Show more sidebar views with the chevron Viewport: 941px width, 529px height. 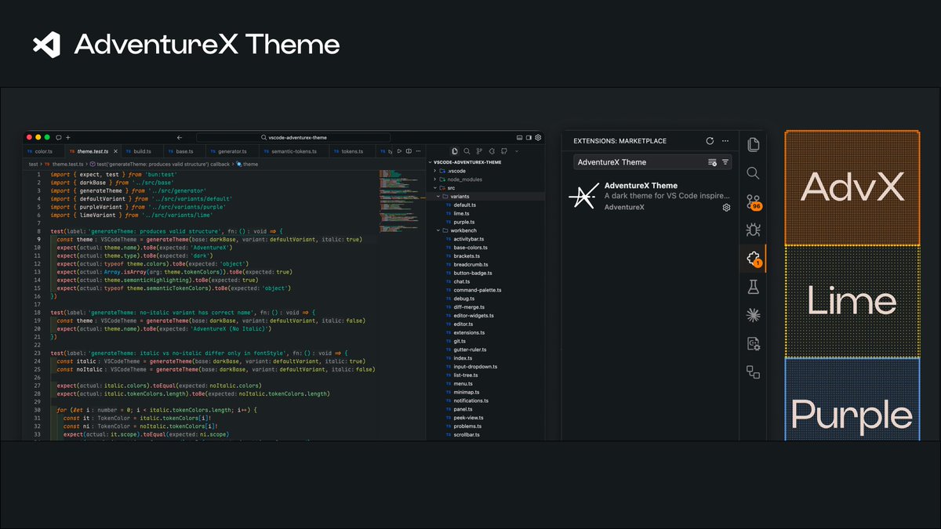517,151
